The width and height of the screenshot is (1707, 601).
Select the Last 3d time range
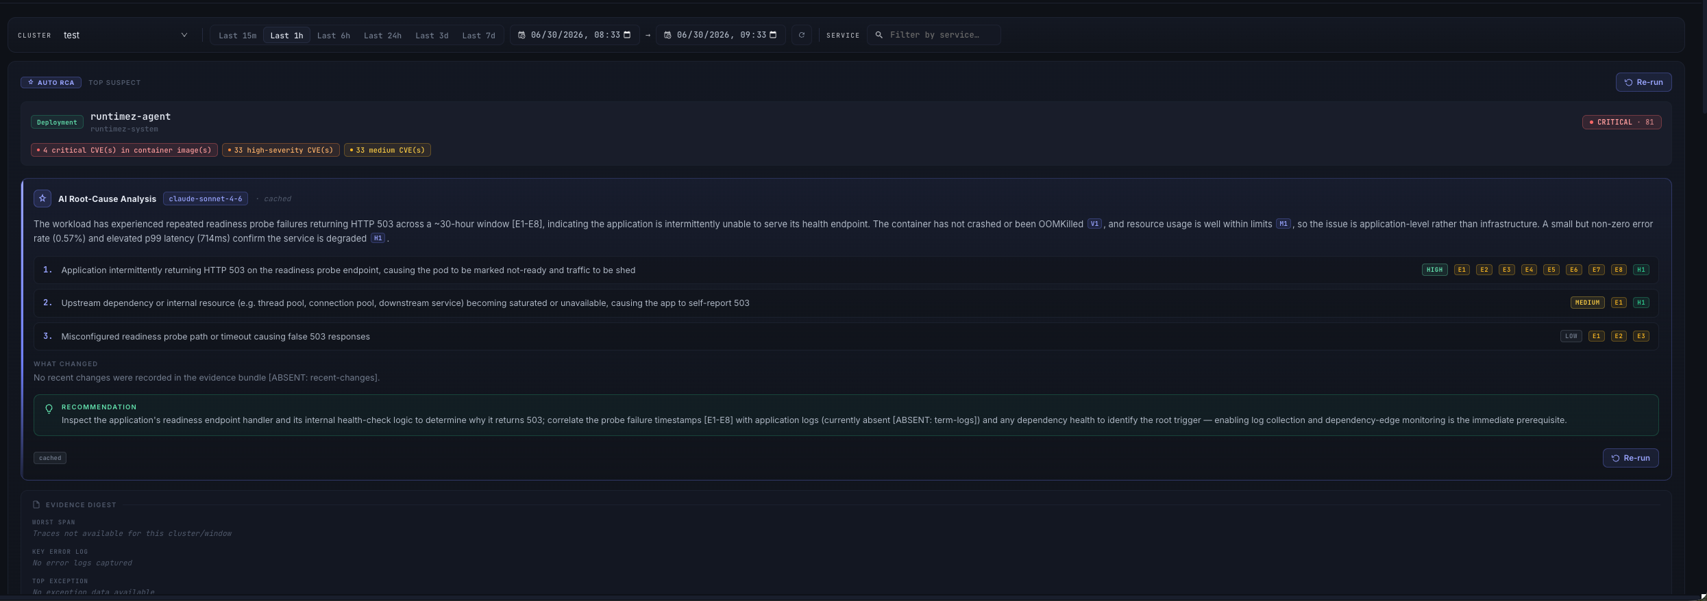coord(432,36)
